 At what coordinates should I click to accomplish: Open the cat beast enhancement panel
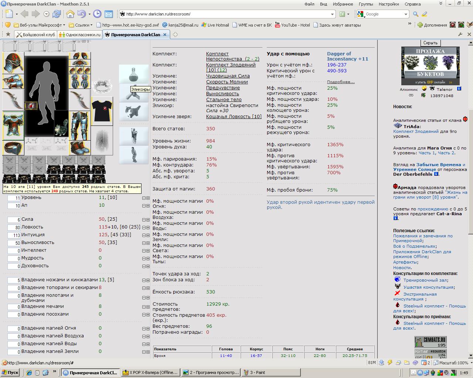click(134, 111)
